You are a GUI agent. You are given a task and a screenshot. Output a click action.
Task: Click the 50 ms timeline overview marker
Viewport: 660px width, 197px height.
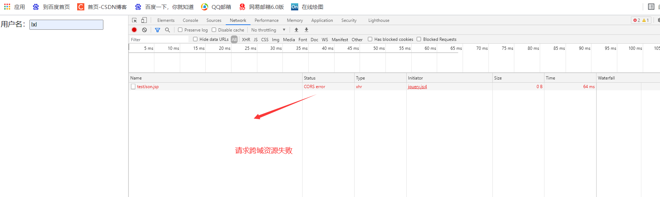(x=379, y=48)
